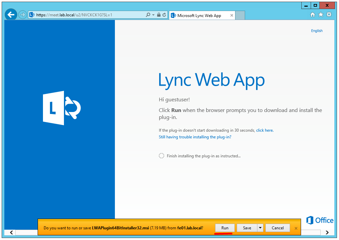This screenshot has width=339, height=240.
Task: Click the 'click here' download link
Action: [265, 130]
